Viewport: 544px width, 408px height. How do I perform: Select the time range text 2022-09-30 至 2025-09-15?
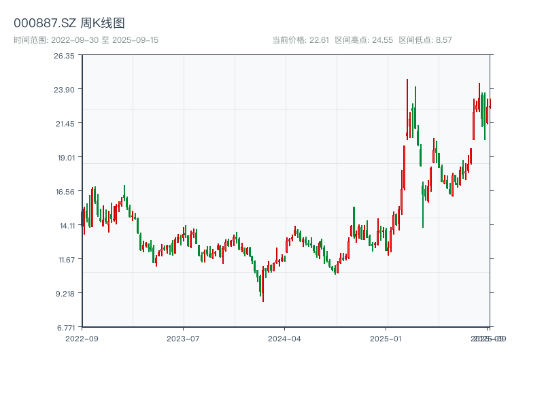pyautogui.click(x=105, y=40)
